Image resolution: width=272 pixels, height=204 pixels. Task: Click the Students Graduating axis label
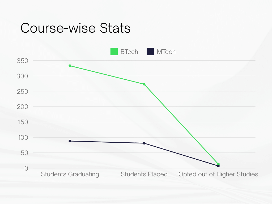point(70,174)
